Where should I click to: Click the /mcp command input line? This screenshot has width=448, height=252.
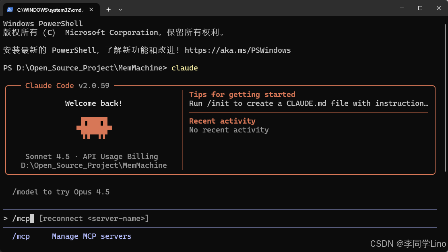(220, 219)
